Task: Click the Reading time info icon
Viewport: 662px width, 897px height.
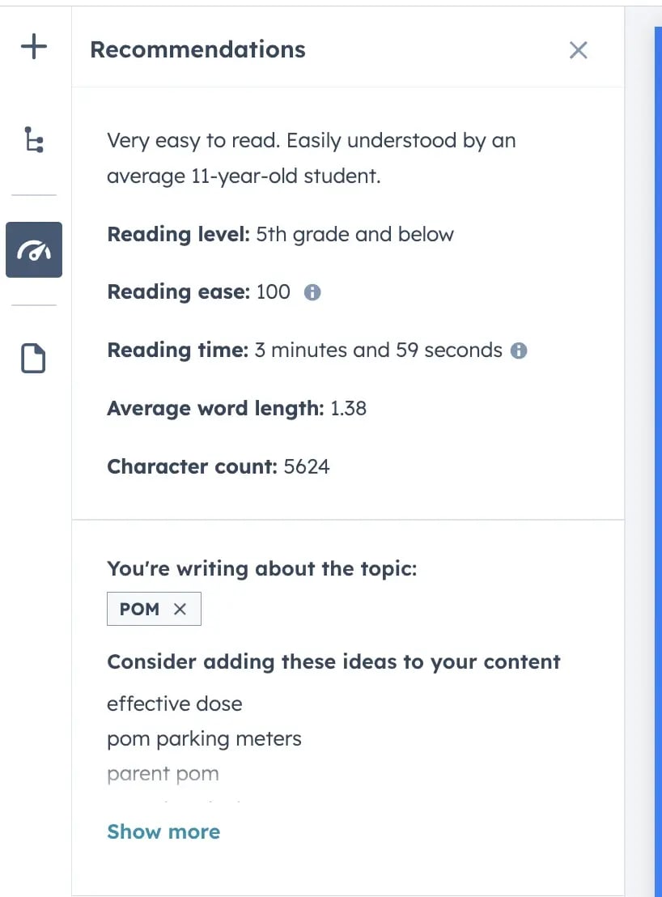Action: (x=520, y=350)
